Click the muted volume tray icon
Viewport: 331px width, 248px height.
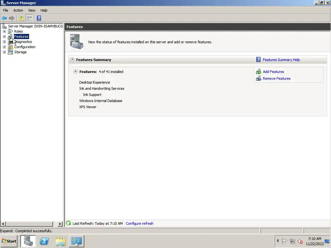point(300,241)
